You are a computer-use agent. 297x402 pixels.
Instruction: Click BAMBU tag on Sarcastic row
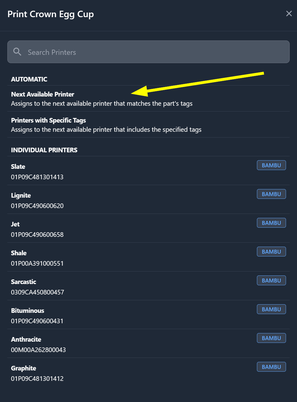click(x=271, y=280)
